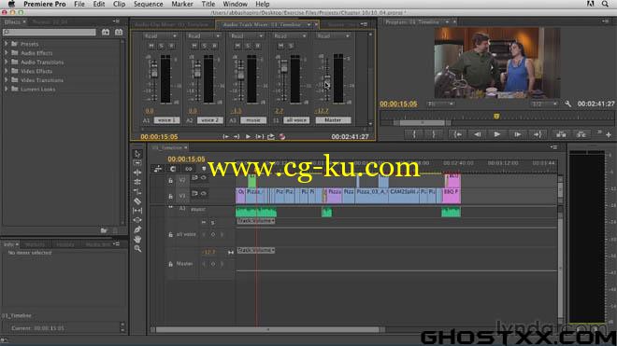Open the File menu

pos(79,4)
